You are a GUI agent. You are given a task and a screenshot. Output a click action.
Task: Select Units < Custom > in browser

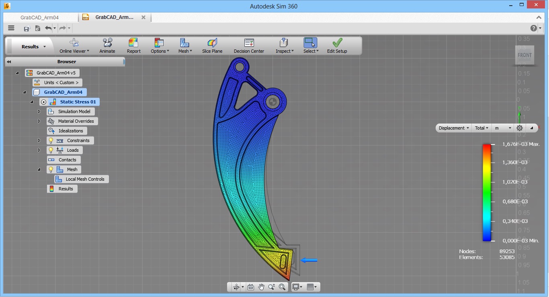point(57,82)
